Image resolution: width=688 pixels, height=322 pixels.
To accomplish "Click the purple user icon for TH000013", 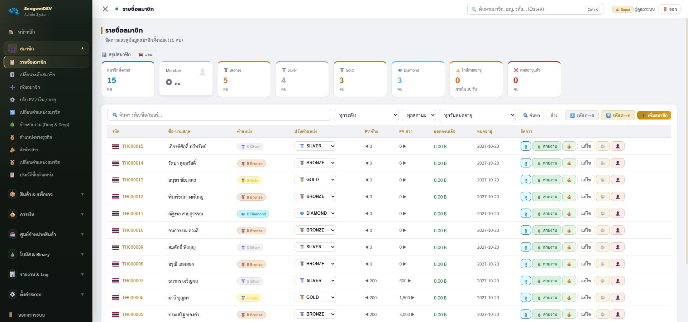I will point(618,180).
